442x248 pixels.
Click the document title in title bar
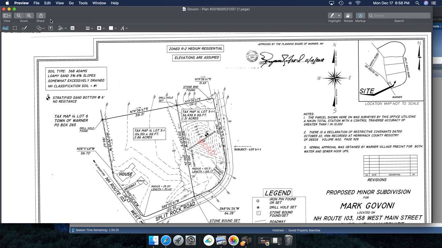[x=219, y=9]
